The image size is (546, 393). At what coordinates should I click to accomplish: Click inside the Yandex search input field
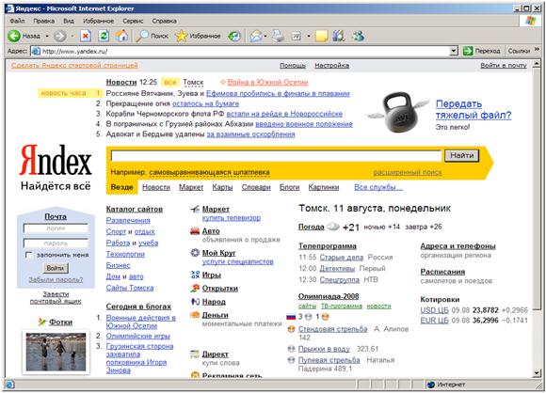pyautogui.click(x=276, y=156)
